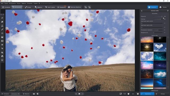The width and height of the screenshot is (170, 96).
Task: Click the Сбросить все link
Action: 155,90
